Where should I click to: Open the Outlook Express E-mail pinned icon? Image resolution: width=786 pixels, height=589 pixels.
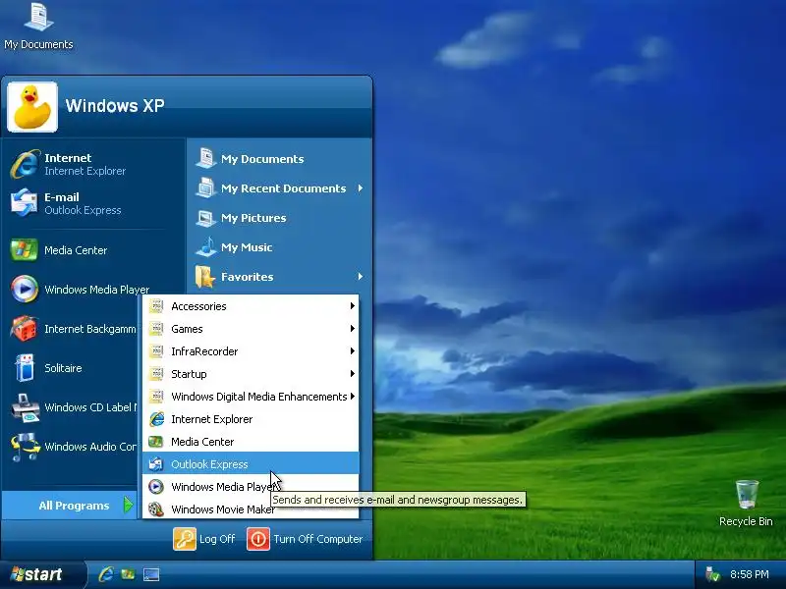tap(24, 202)
